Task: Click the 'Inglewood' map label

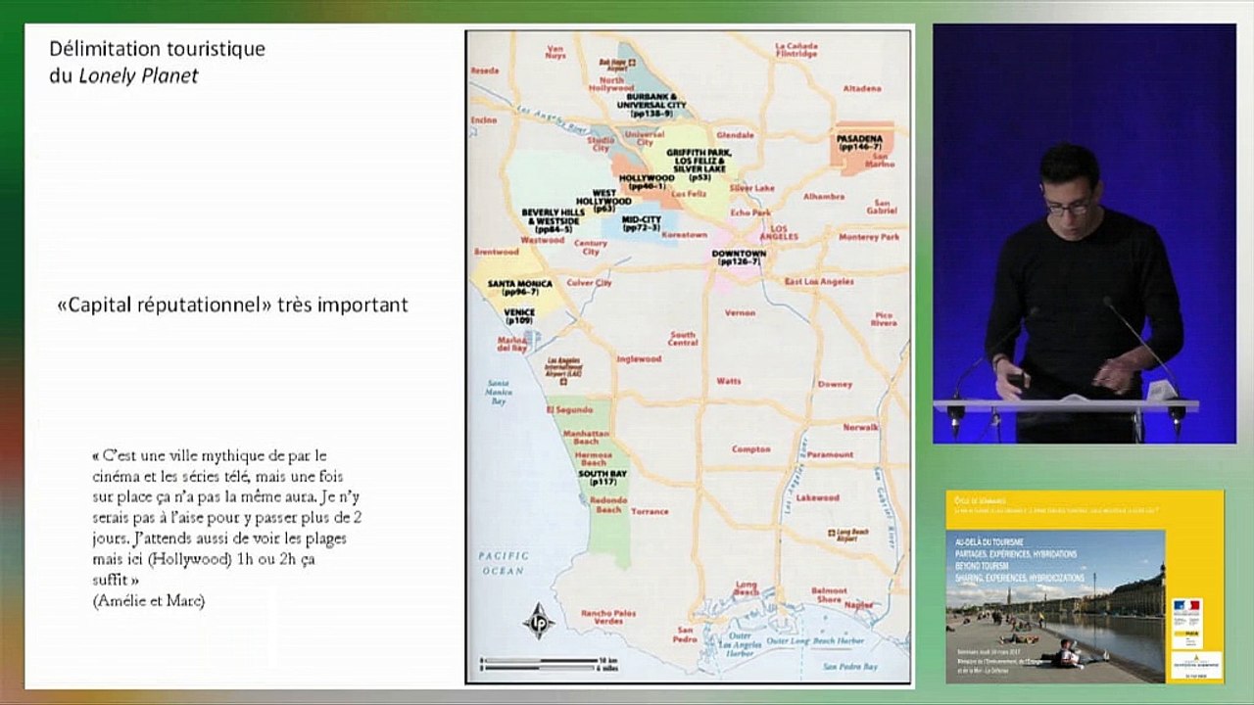Action: click(639, 359)
